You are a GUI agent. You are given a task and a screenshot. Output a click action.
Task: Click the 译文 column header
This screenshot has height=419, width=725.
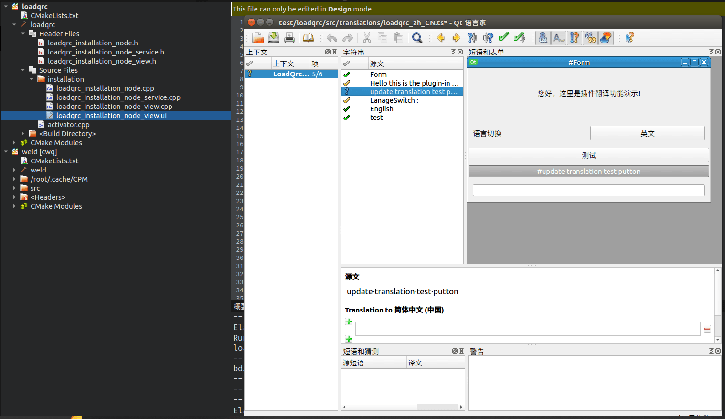pyautogui.click(x=436, y=363)
